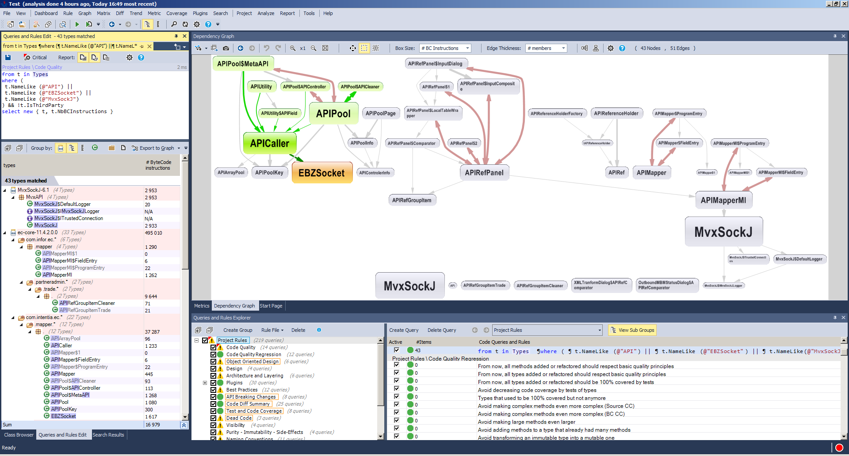
Task: Open the dependency graph settings gear
Action: (x=611, y=48)
